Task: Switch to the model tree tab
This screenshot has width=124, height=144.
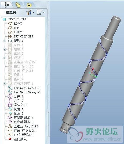Action: 7,5
